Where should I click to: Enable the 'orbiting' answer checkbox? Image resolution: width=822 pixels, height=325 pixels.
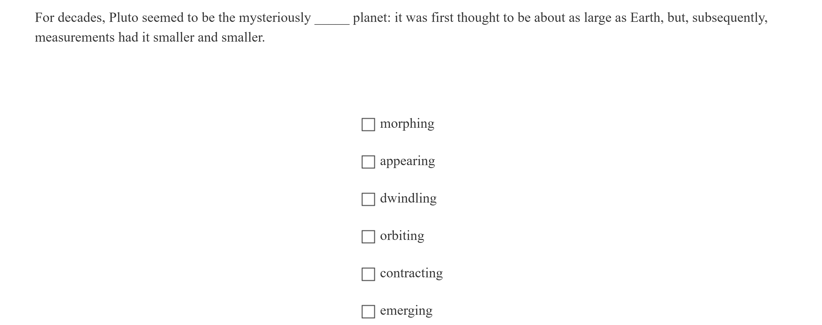(x=368, y=237)
